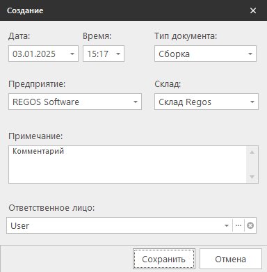Select the Сборка document type field

(205, 54)
